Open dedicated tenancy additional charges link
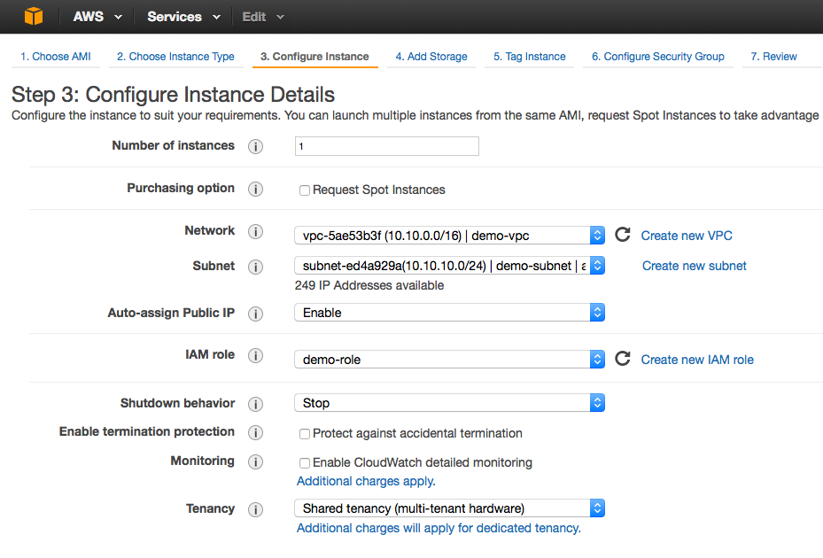This screenshot has height=558, width=823. (439, 528)
